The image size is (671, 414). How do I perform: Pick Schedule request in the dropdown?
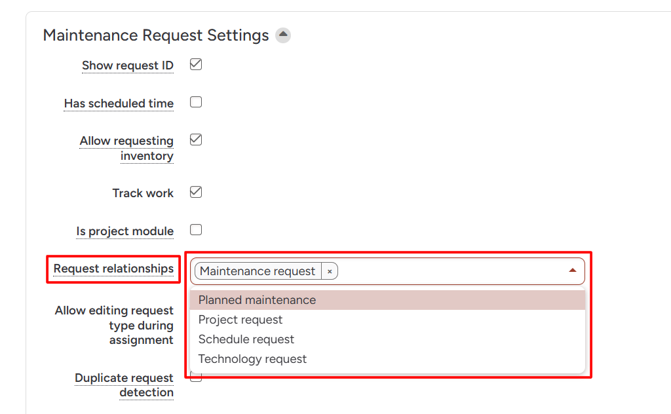(x=246, y=339)
